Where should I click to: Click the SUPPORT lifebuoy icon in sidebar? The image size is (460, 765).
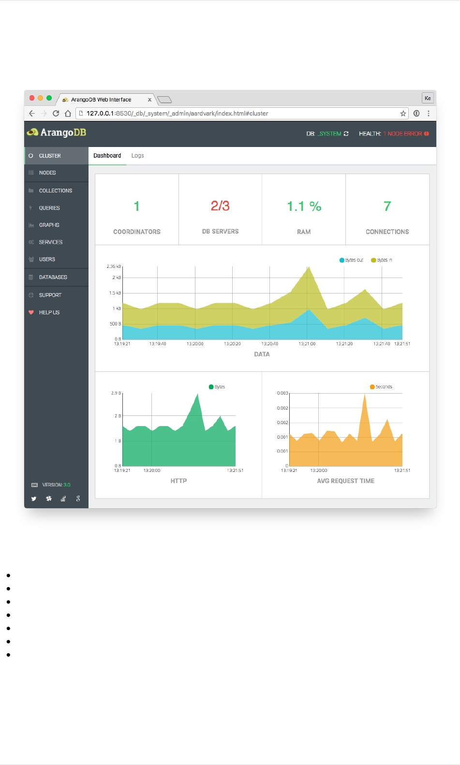pyautogui.click(x=31, y=295)
